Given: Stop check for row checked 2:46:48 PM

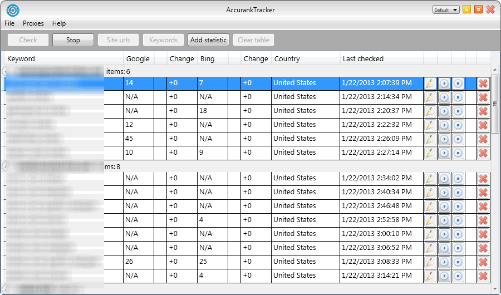Looking at the screenshot, I should [x=458, y=206].
